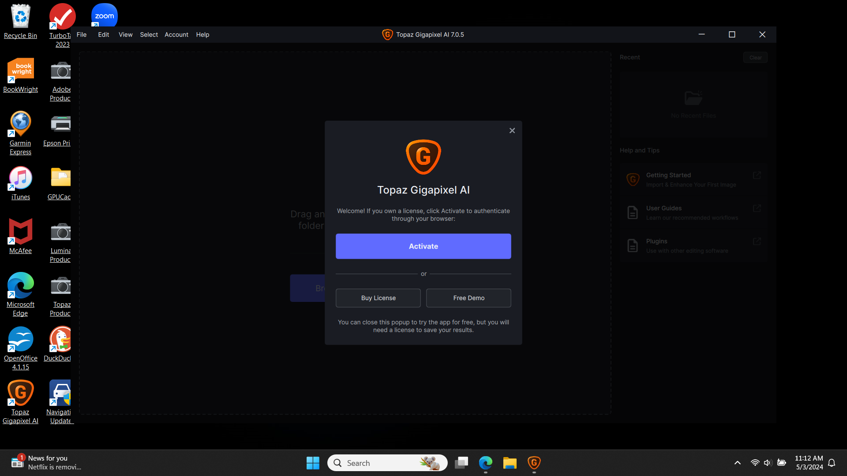This screenshot has height=476, width=847.
Task: Open the Account menu
Action: pos(176,34)
